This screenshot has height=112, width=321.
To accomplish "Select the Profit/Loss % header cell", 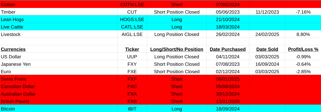I will coord(303,49).
